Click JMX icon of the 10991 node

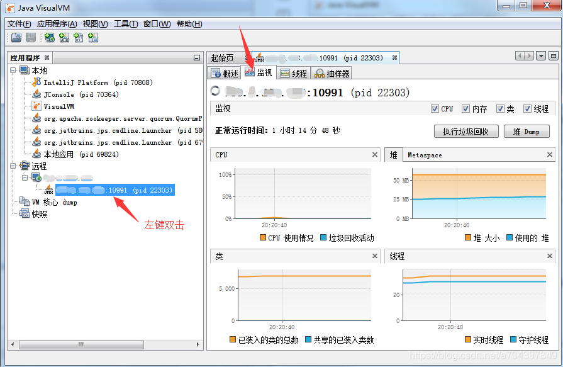(x=48, y=189)
